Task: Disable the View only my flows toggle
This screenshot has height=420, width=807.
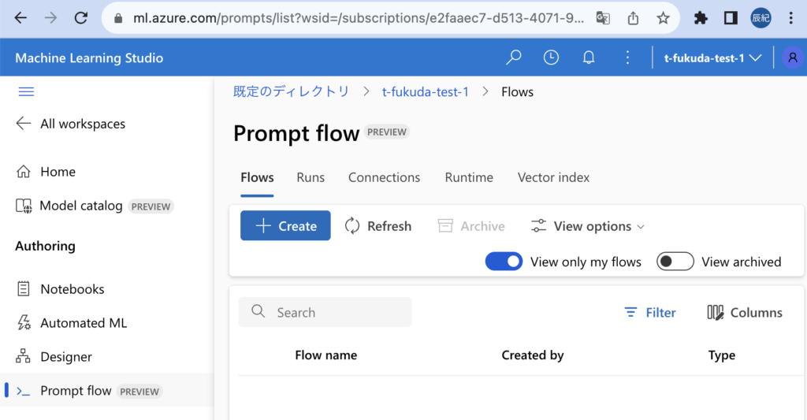Action: (x=504, y=262)
